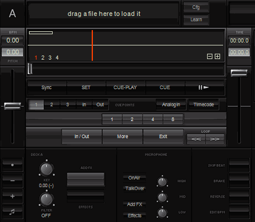This screenshot has width=255, height=222.
Task: Click the BPM value 0.00 field
Action: [12, 40]
